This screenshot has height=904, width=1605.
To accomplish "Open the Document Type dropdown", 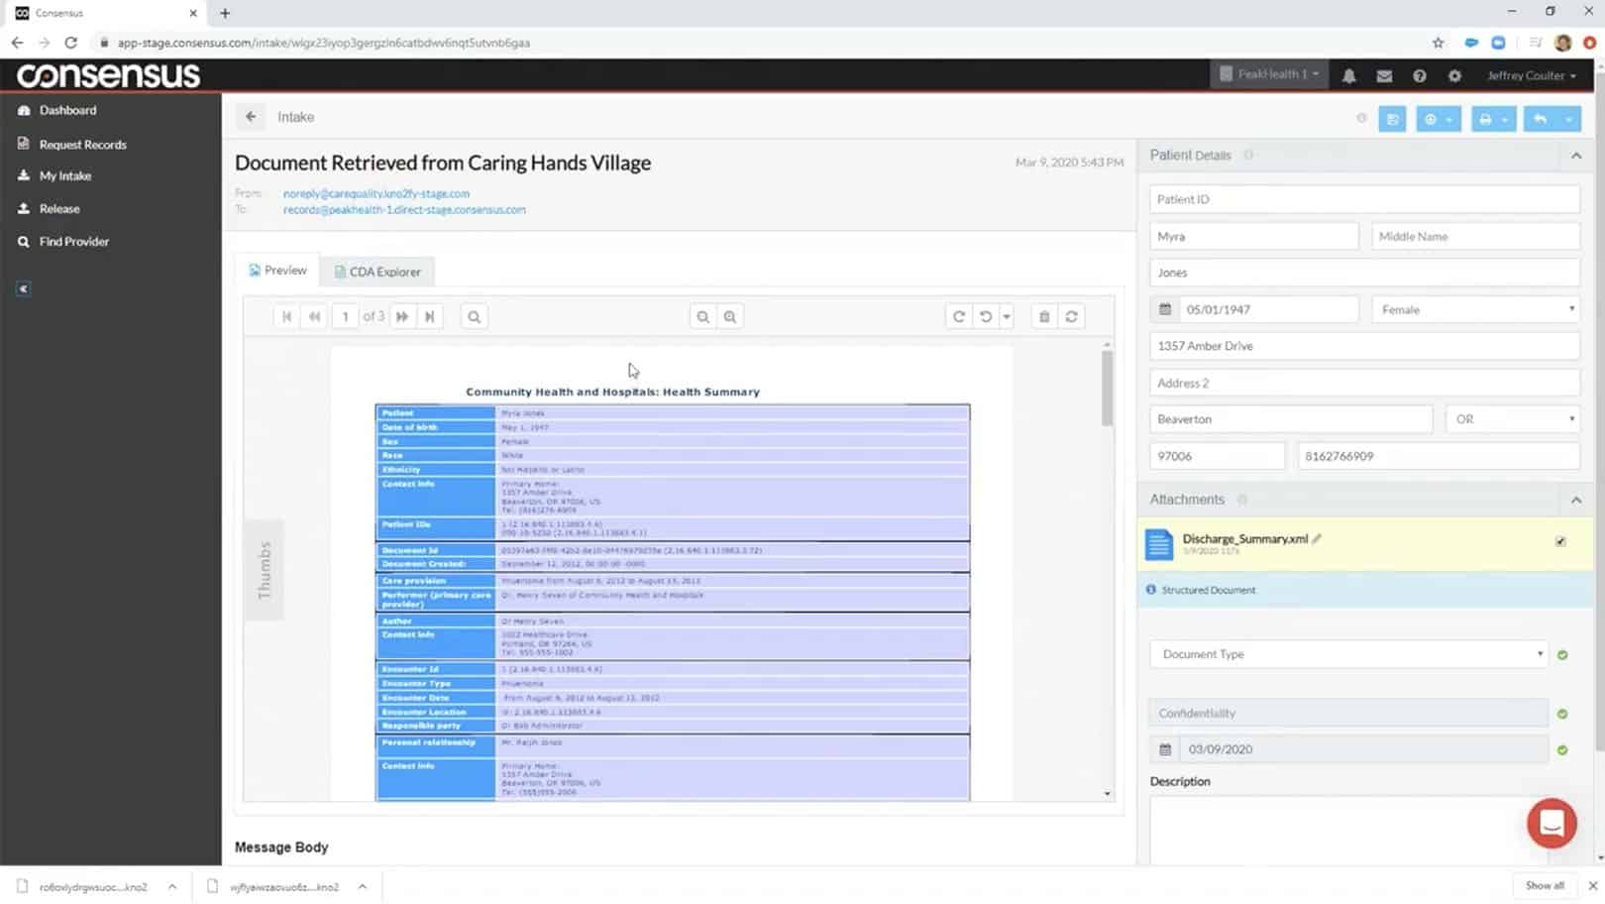I will [x=1348, y=654].
